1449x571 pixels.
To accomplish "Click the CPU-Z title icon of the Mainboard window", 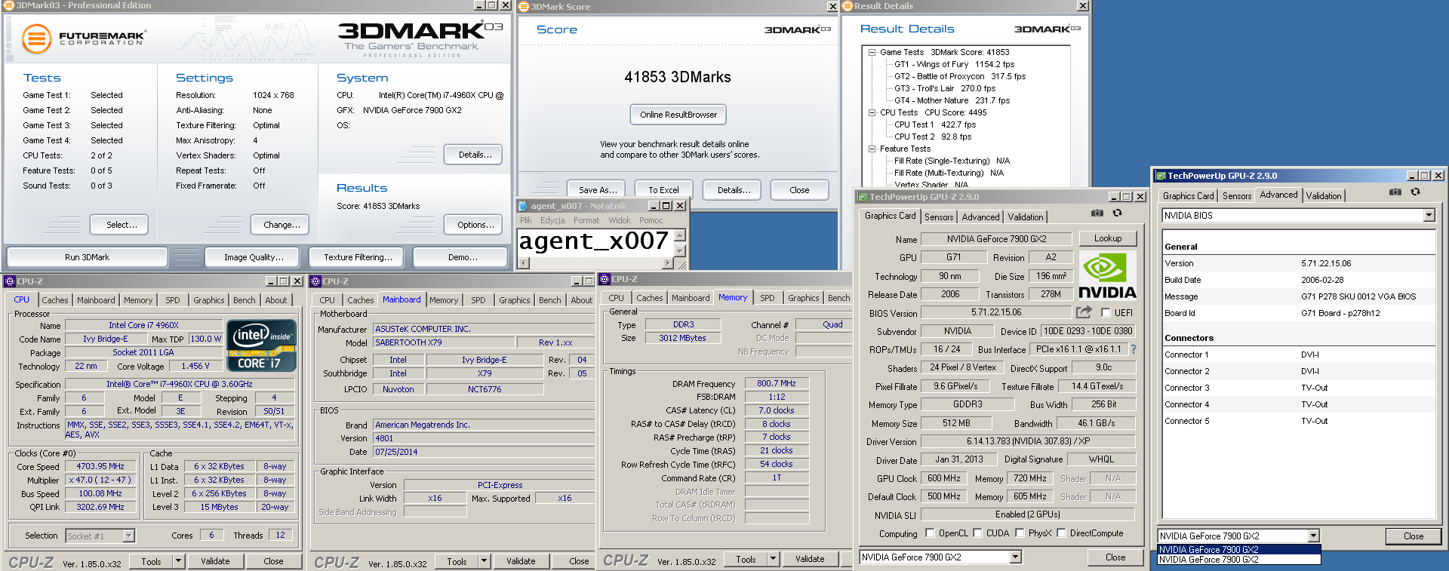I will click(x=316, y=281).
